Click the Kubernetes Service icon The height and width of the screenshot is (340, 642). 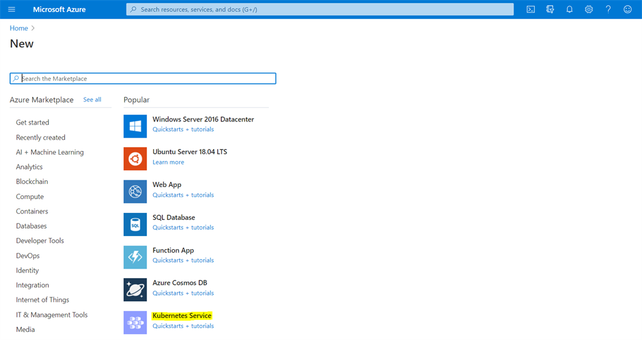[135, 322]
